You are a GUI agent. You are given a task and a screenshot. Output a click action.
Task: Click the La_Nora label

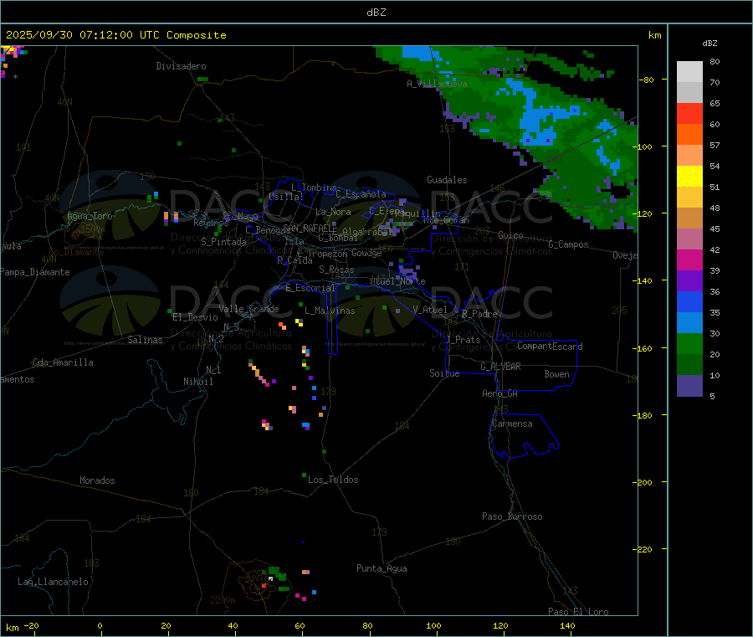click(333, 212)
